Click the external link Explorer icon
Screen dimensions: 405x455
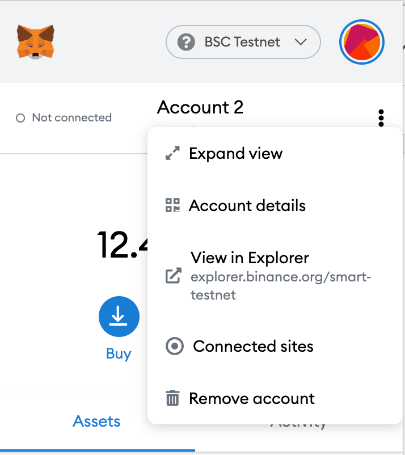[x=173, y=276]
